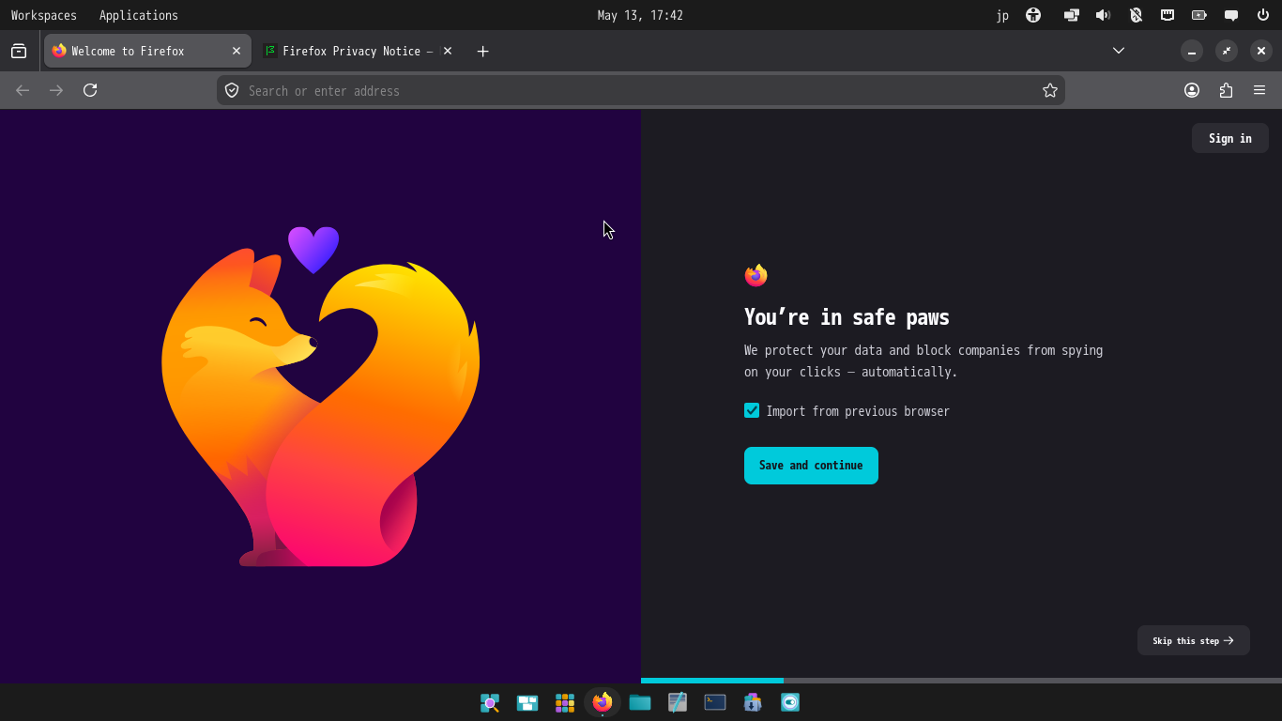Open the Firefox hamburger application menu
The height and width of the screenshot is (721, 1282).
coord(1259,90)
